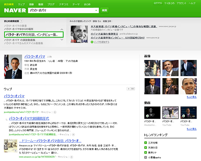201x161 pixels.
Task: Open キャッシュ for the 大統領就任式 result
Action: (x=64, y=135)
